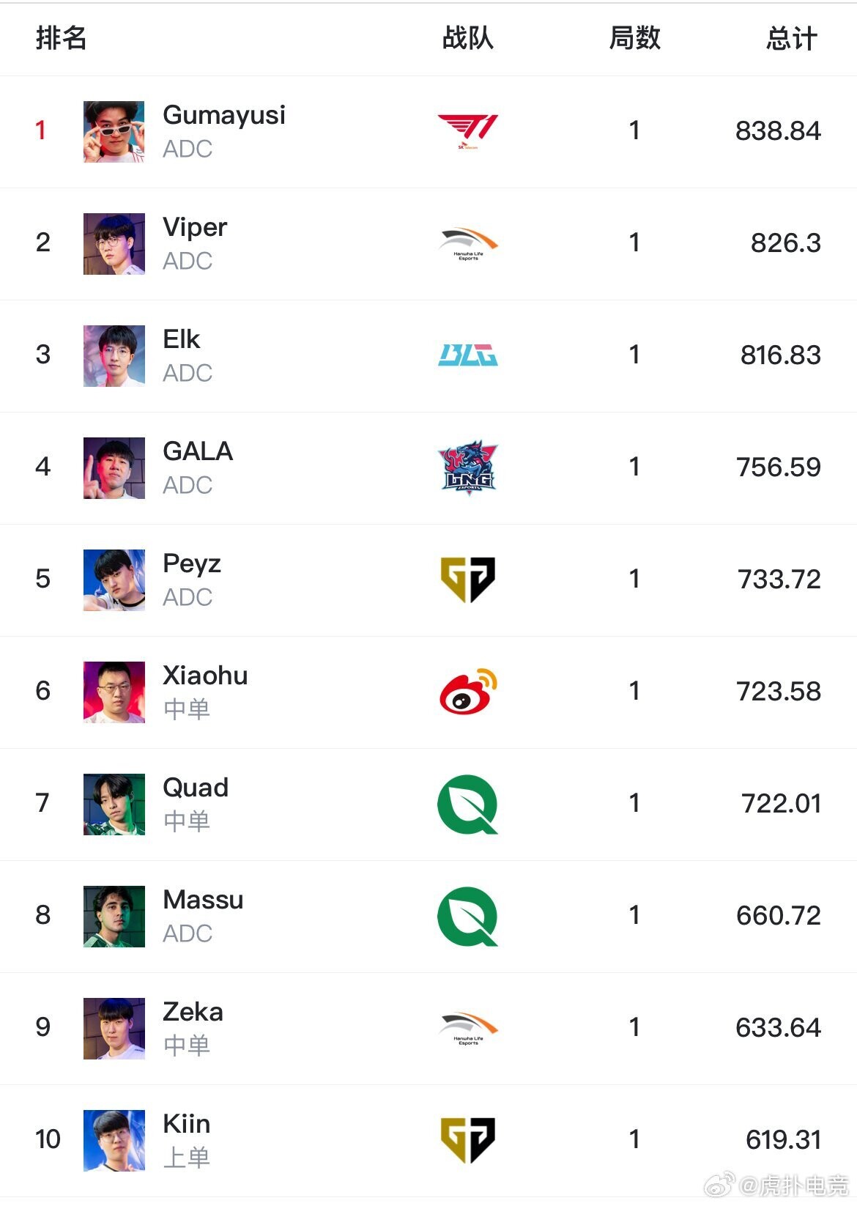Click the Hanwha Life logo in Viper's row
857x1206 pixels.
point(467,244)
